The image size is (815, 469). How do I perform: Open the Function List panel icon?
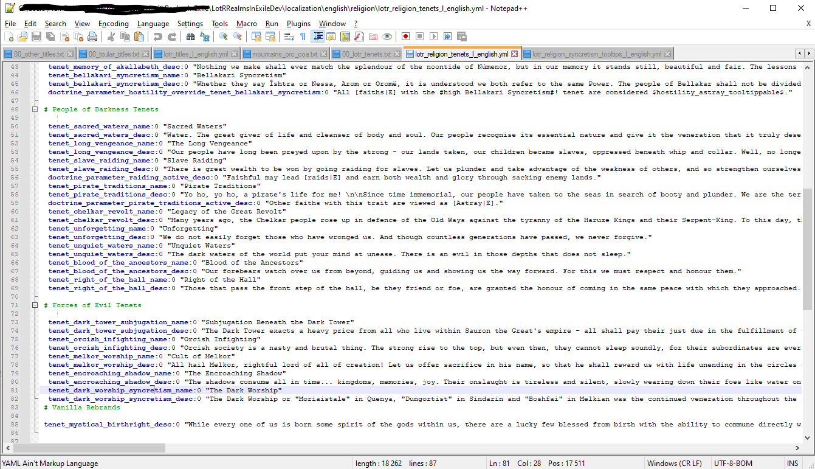359,36
